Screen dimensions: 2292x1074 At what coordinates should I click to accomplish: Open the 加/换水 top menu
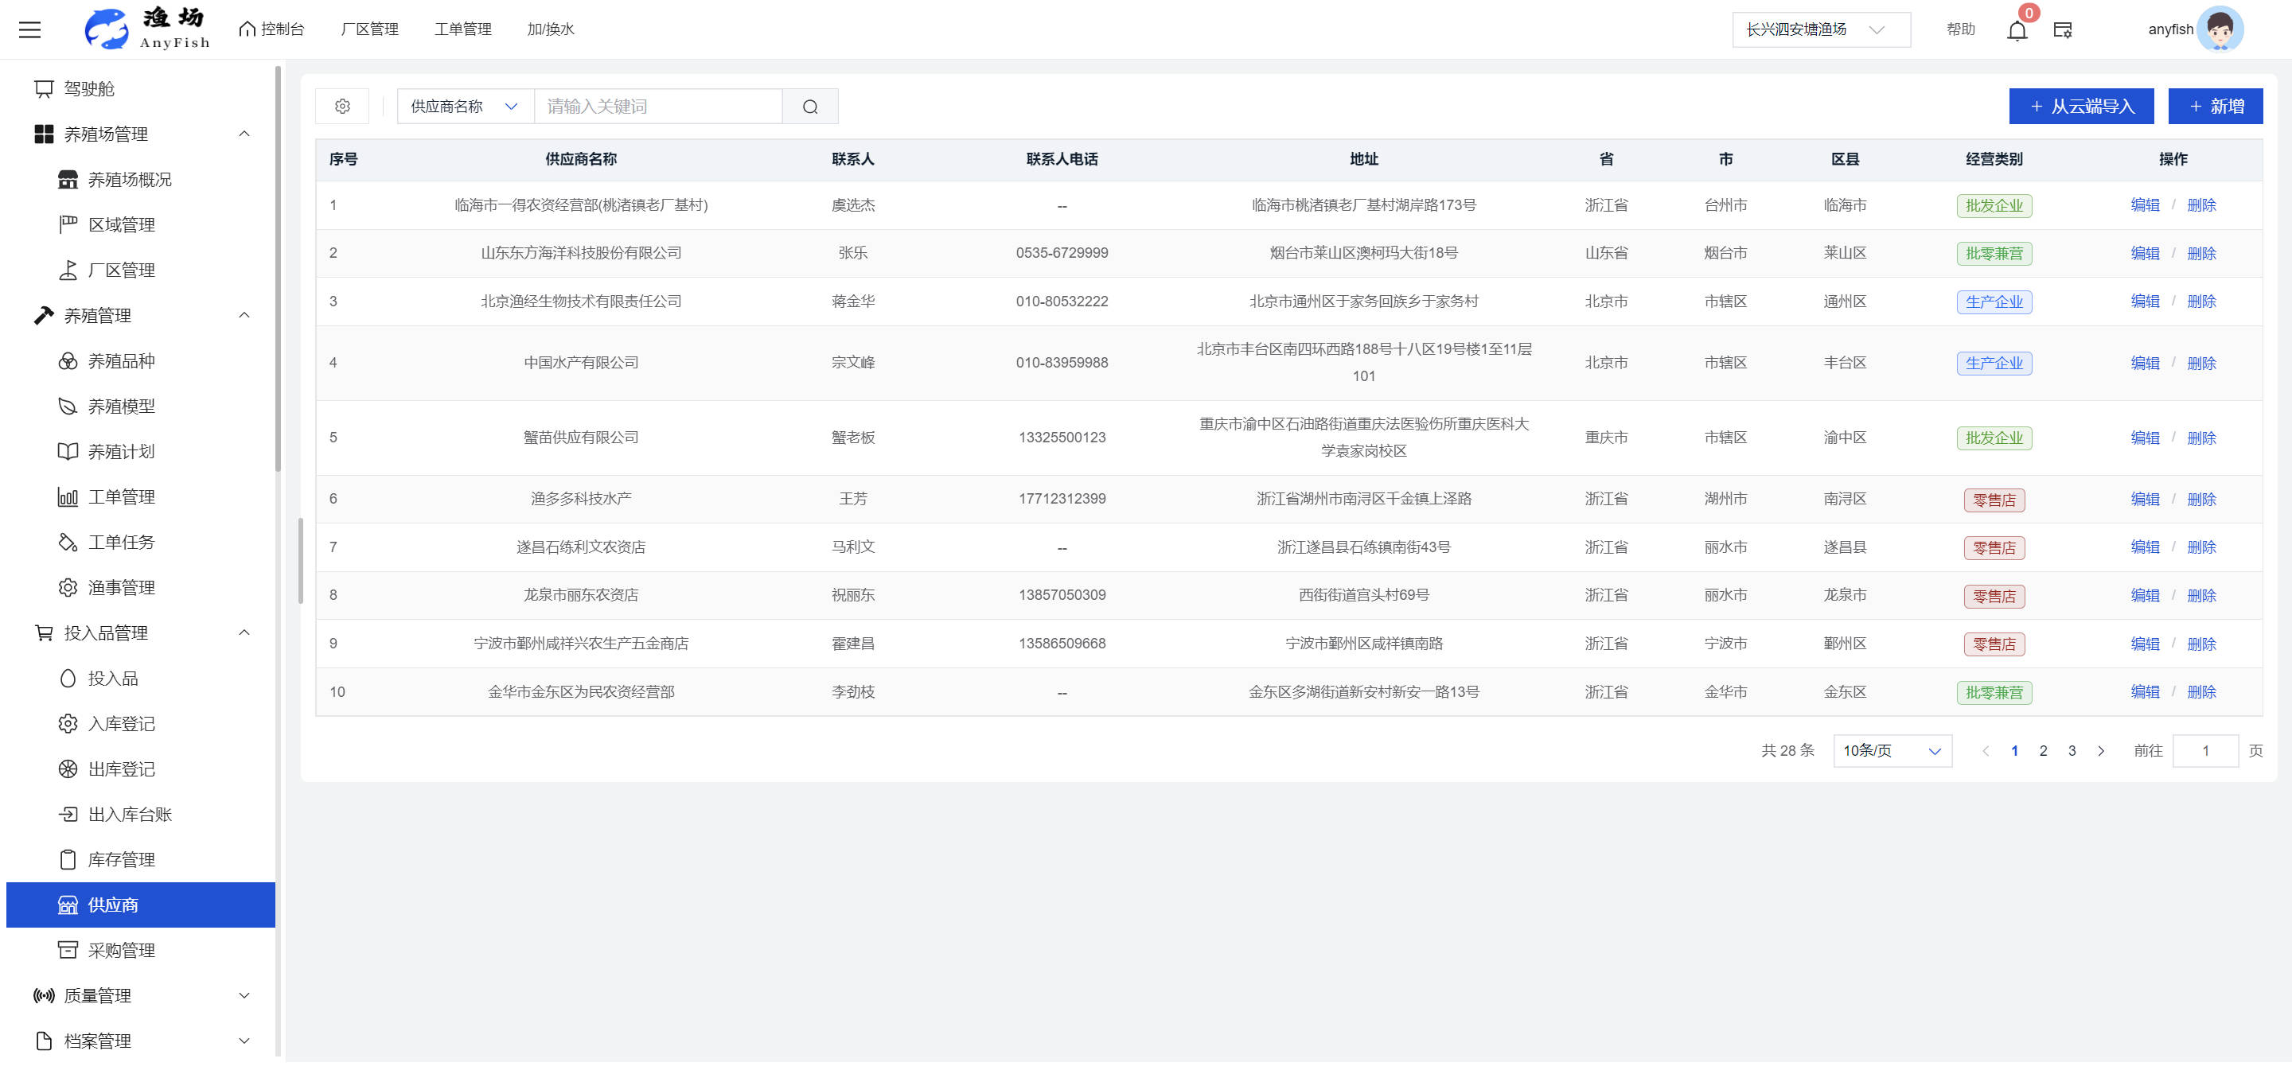550,29
